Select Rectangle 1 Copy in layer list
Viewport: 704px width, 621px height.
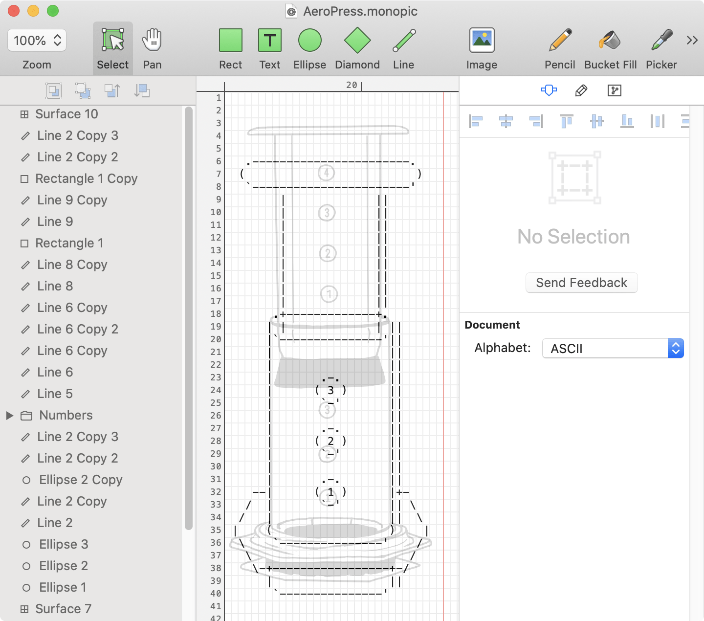click(91, 178)
